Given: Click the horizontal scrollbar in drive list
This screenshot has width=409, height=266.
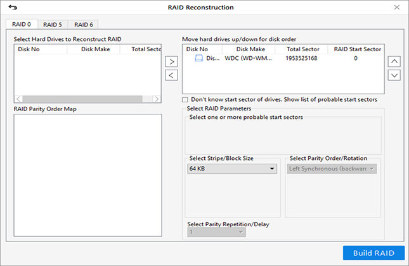Looking at the screenshot, I should click(x=82, y=99).
